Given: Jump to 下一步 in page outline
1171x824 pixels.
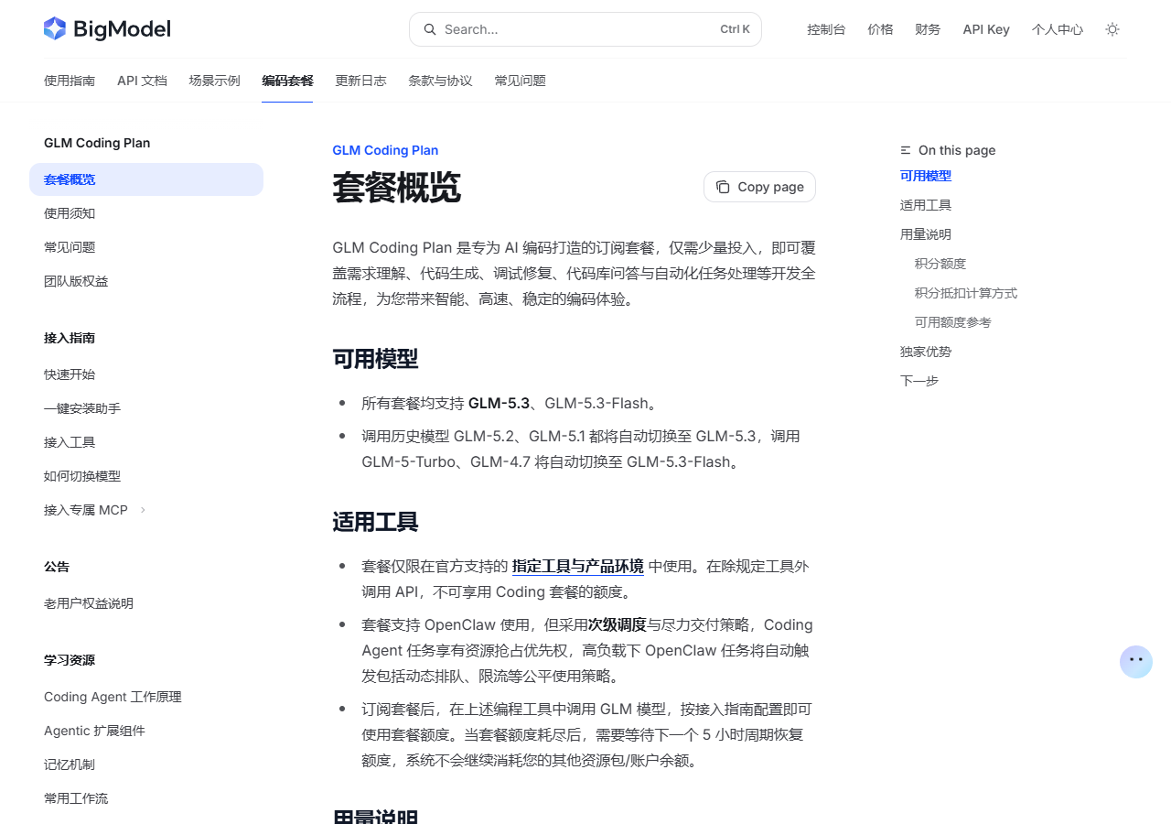Looking at the screenshot, I should coord(919,381).
